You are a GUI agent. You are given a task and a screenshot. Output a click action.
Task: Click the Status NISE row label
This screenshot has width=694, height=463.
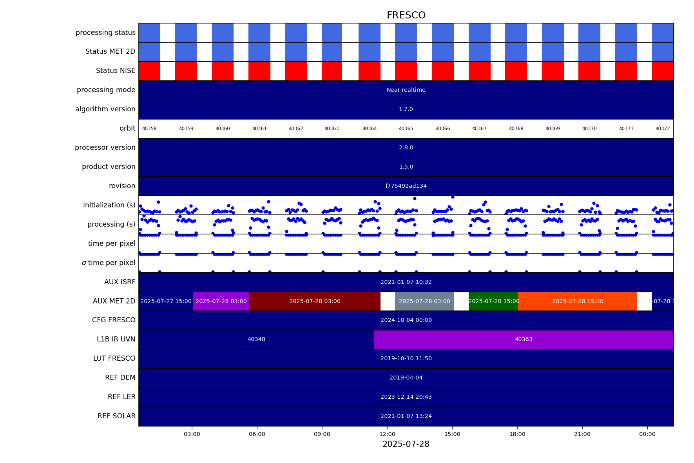pyautogui.click(x=116, y=71)
